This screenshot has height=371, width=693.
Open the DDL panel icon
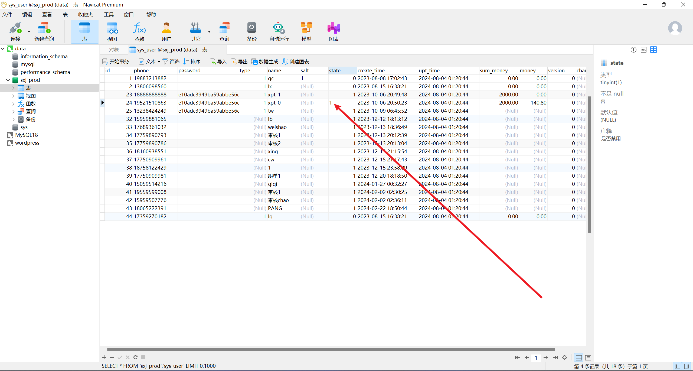click(x=643, y=50)
